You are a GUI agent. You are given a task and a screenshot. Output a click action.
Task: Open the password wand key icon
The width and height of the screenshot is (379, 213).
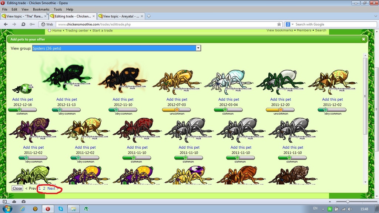coord(32,24)
